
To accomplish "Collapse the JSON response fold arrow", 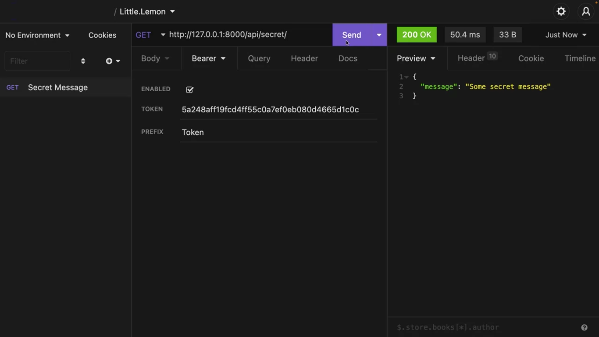I will (x=406, y=77).
